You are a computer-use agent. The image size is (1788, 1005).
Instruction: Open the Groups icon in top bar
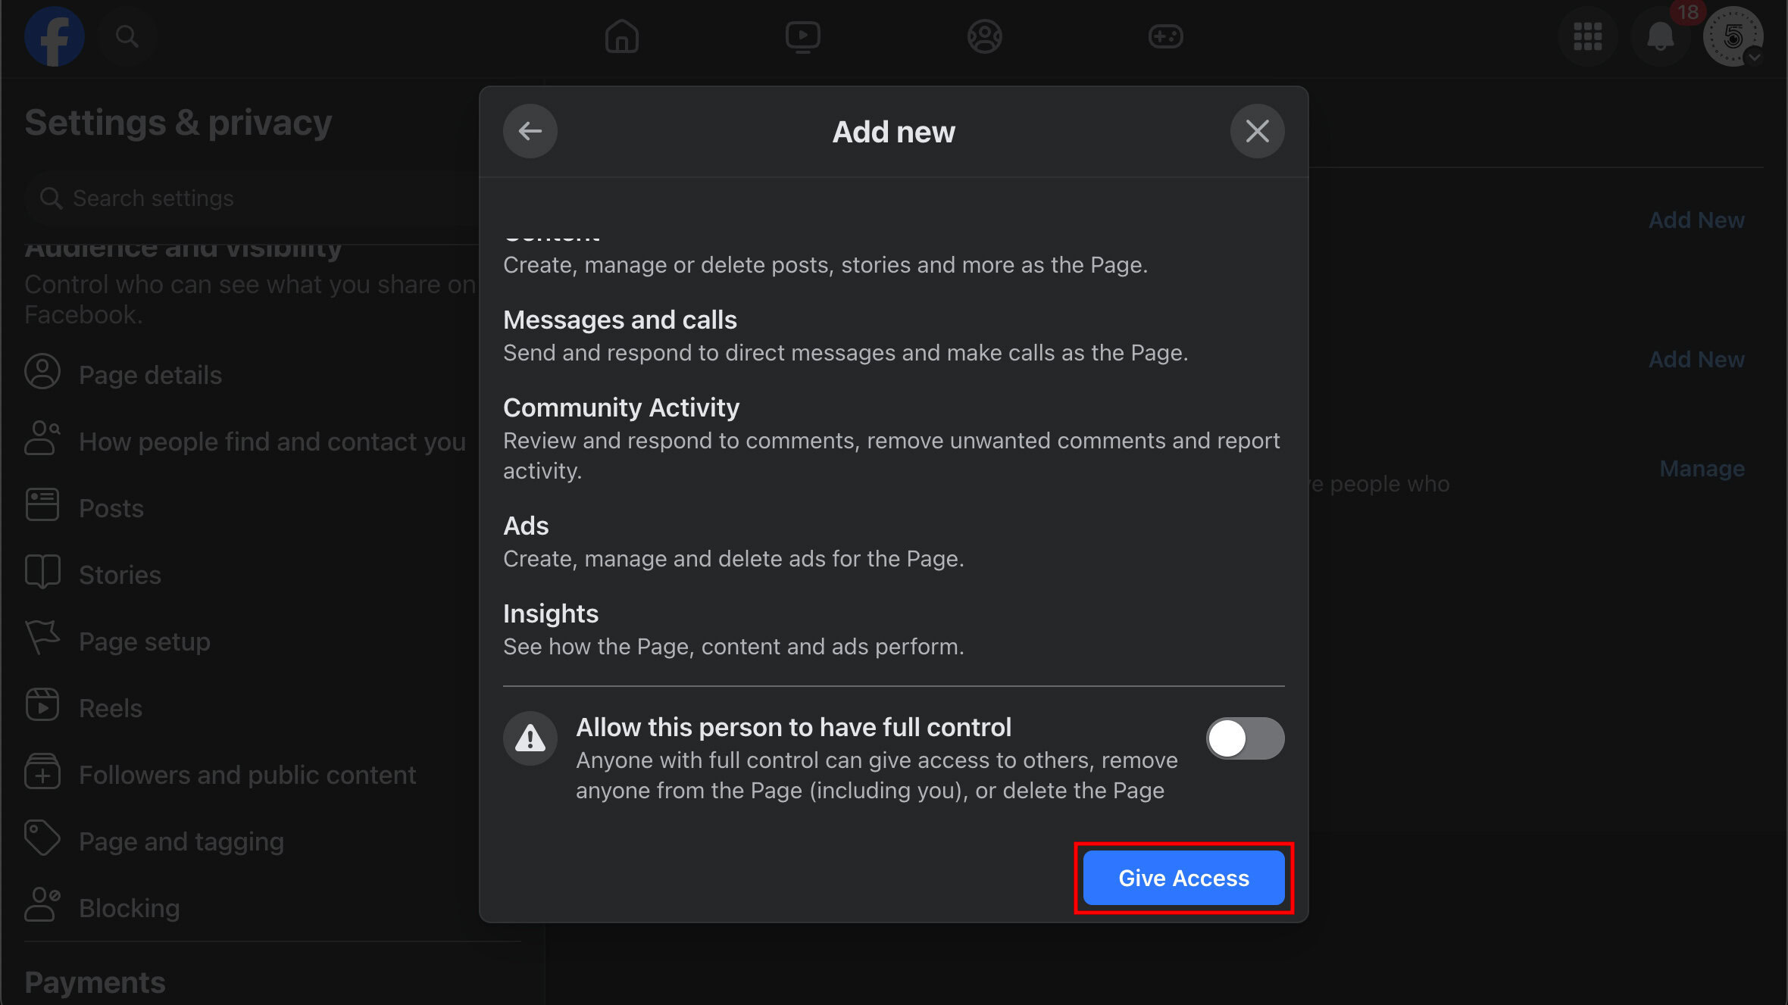(984, 36)
